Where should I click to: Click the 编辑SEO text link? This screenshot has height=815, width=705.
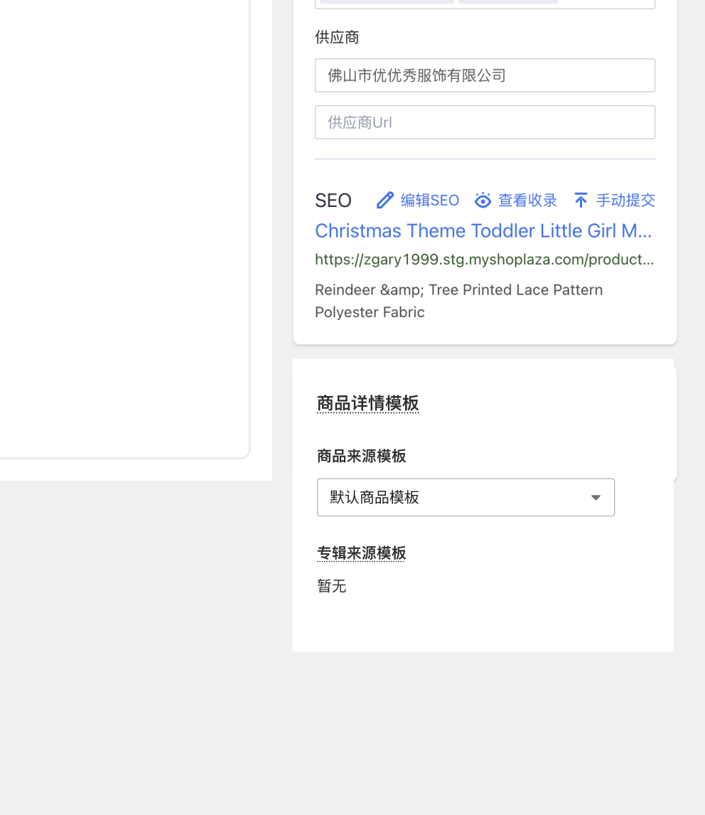coord(430,201)
